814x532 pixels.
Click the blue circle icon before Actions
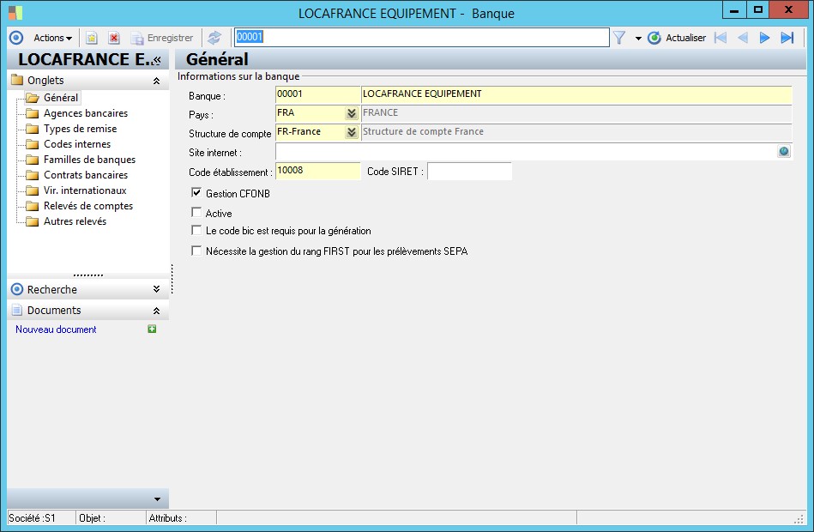coord(16,38)
